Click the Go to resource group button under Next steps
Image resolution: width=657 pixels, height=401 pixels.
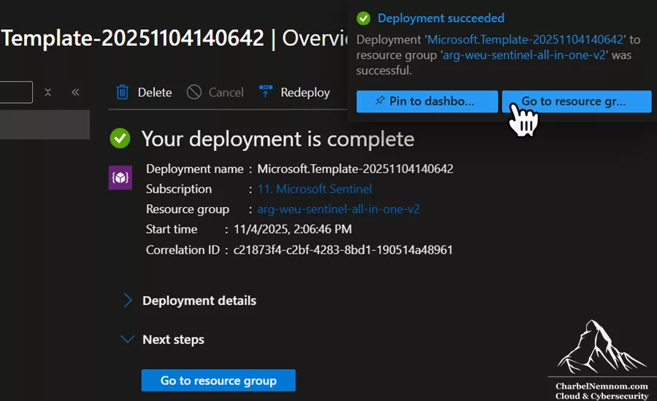tap(218, 380)
